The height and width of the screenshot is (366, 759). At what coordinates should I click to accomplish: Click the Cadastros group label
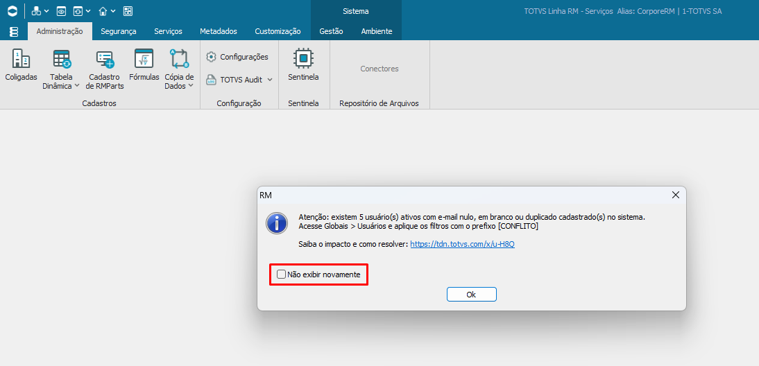[x=99, y=103]
